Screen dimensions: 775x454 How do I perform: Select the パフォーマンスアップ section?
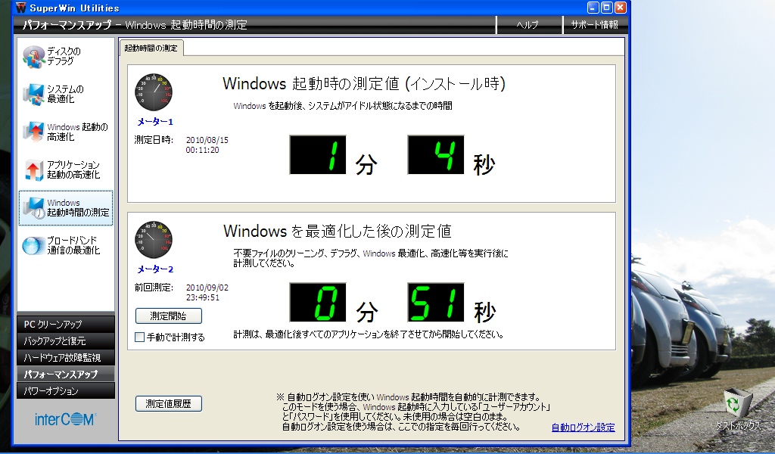(x=66, y=374)
